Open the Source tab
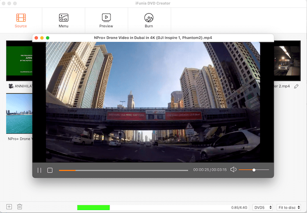 tap(21, 20)
